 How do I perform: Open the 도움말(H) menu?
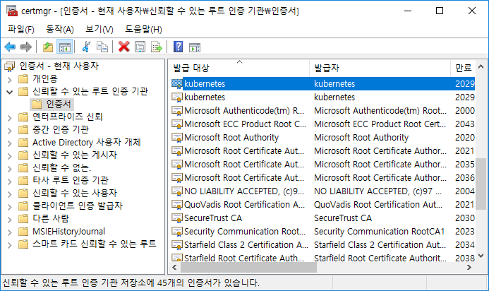pos(143,30)
